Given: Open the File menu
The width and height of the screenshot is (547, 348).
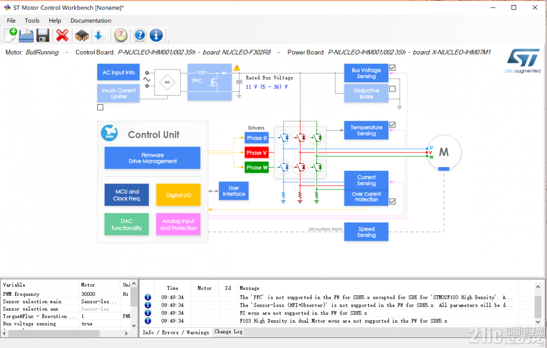Looking at the screenshot, I should (x=11, y=21).
